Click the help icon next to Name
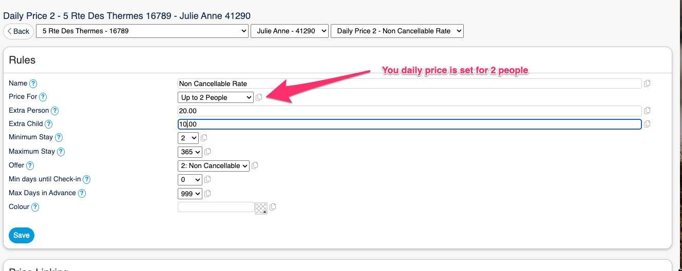The height and width of the screenshot is (271, 682). tap(33, 84)
